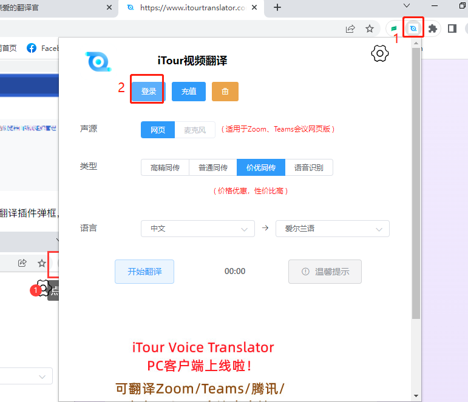Click the green extension icon in toolbar
This screenshot has height=402, width=468.
click(394, 28)
